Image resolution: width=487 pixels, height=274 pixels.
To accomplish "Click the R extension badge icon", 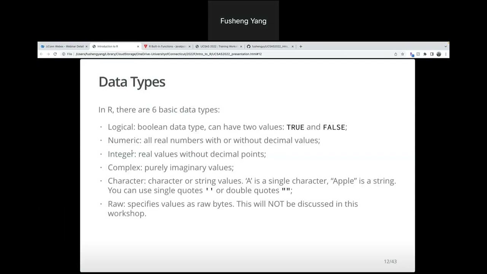I will click(x=412, y=54).
